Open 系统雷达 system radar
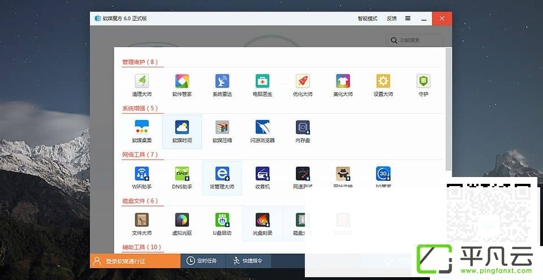The height and width of the screenshot is (280, 543). click(222, 85)
